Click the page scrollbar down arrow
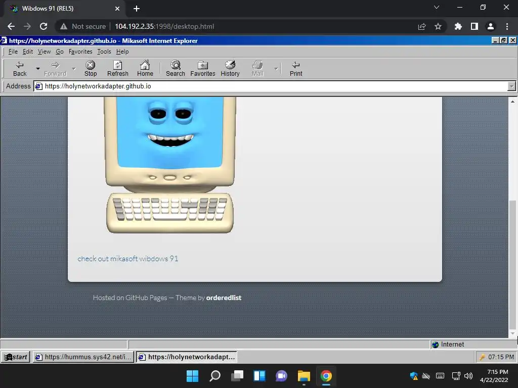Screen dimensions: 518x388 tap(512, 333)
